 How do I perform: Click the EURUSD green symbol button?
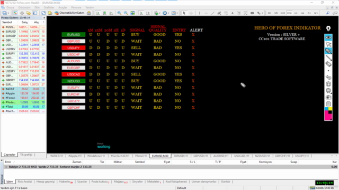74,34
